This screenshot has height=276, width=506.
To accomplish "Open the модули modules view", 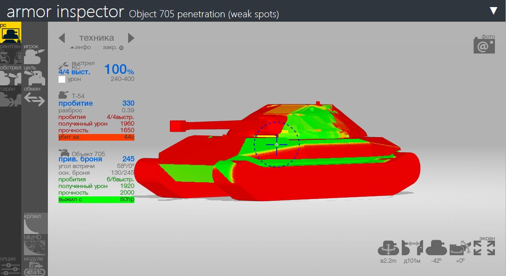I will (x=35, y=266).
